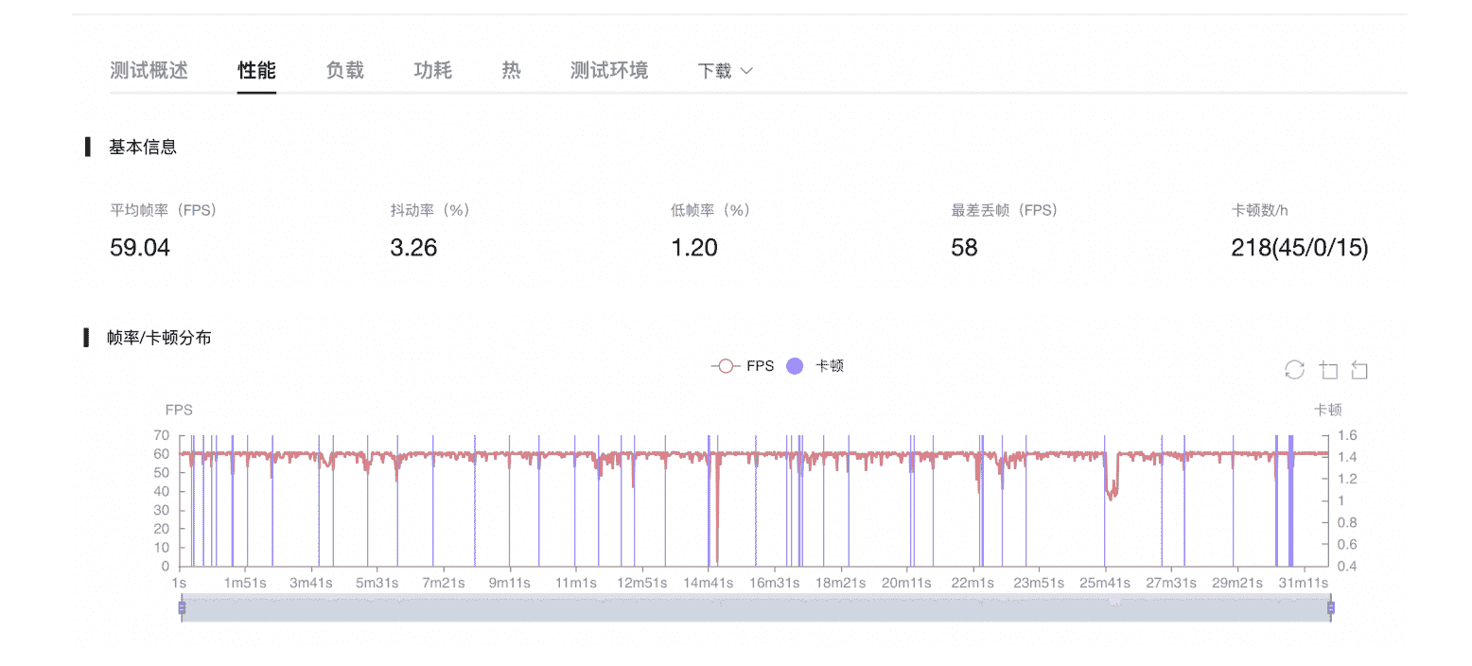Switch to the 测试环境 tab
Screen dimensions: 1472x666
coord(609,70)
